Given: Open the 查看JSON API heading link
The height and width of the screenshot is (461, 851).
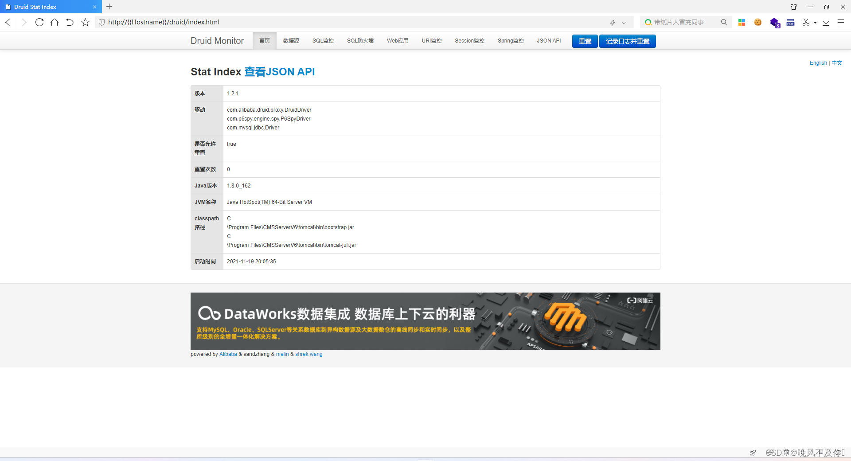Looking at the screenshot, I should 280,72.
